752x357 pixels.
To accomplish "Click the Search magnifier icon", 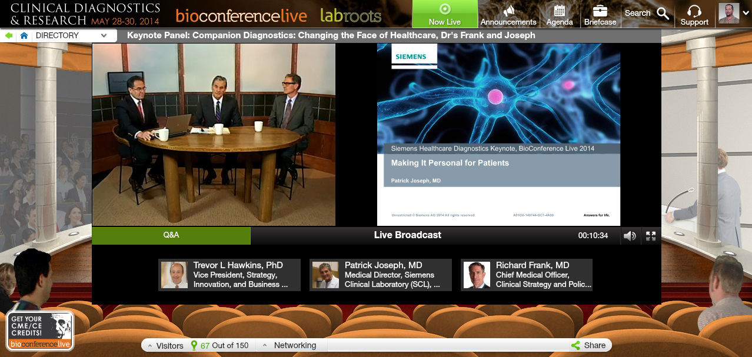I will coord(663,13).
